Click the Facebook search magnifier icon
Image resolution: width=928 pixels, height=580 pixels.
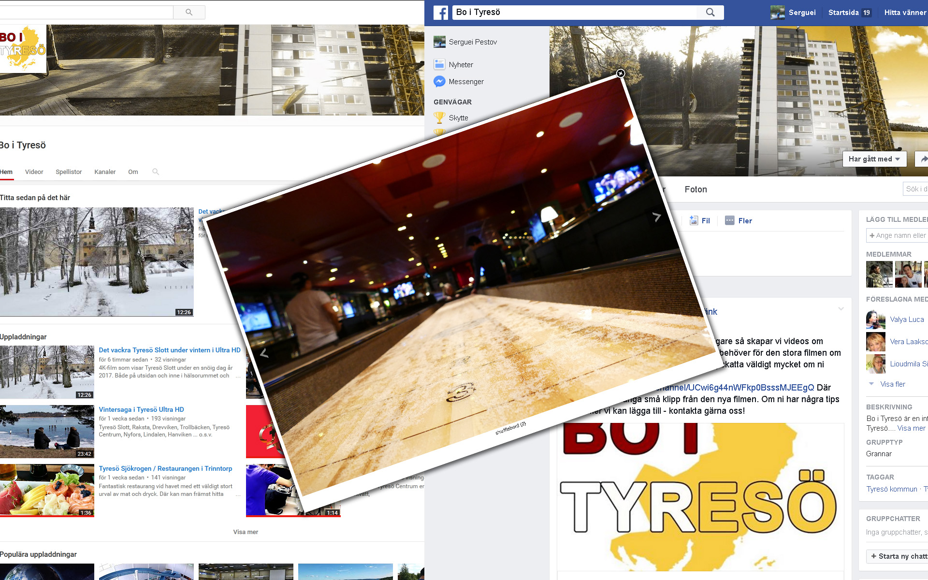(x=710, y=12)
